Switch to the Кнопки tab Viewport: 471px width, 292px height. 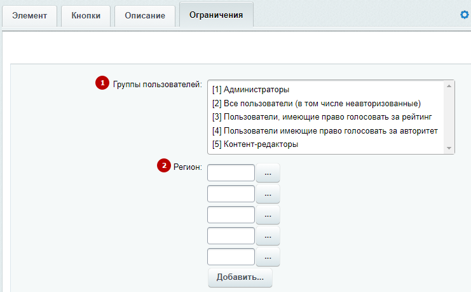pyautogui.click(x=86, y=16)
